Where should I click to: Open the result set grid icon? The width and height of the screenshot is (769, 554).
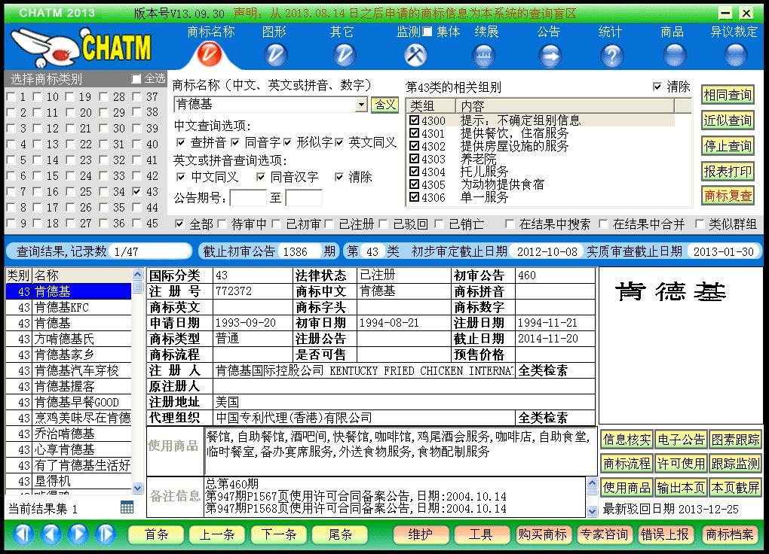click(127, 507)
